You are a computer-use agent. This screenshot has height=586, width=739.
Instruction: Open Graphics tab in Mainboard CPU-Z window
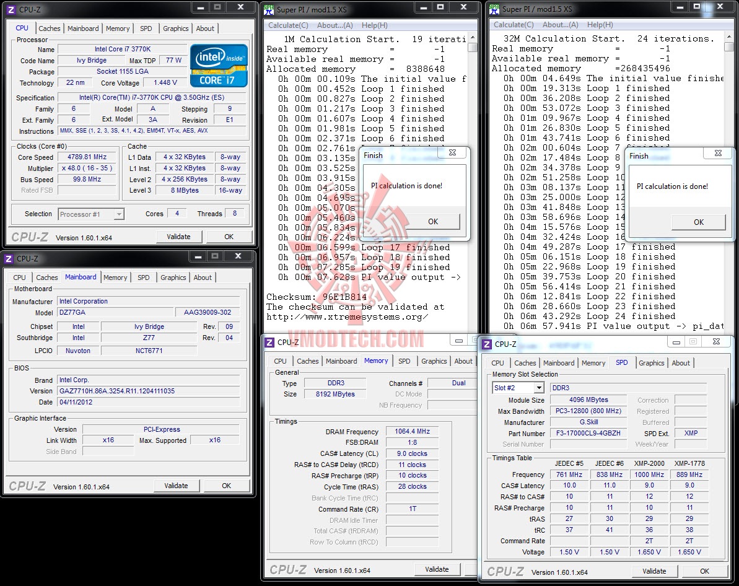(173, 278)
